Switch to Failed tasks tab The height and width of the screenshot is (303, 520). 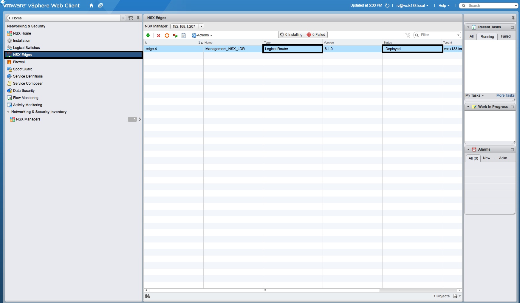pyautogui.click(x=505, y=36)
